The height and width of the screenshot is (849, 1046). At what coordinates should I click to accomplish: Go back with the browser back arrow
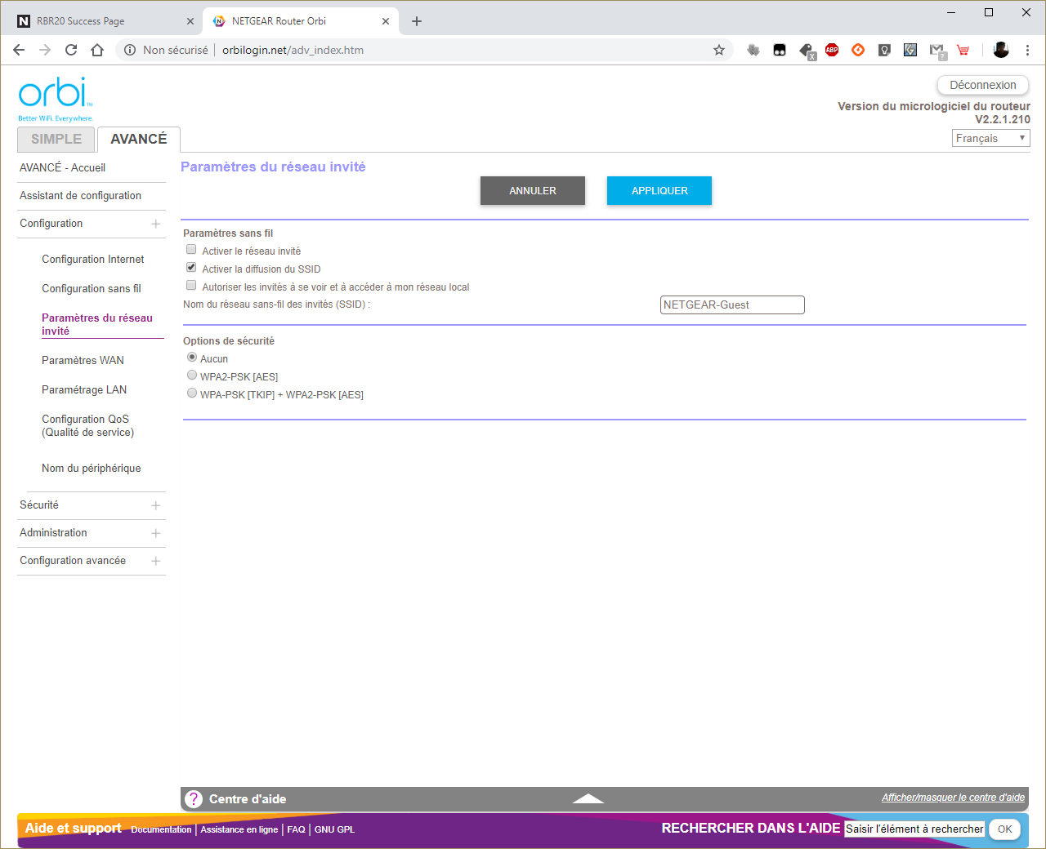coord(19,50)
